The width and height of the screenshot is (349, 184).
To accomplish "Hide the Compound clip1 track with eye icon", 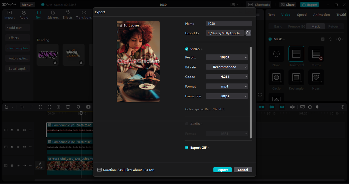I will pyautogui.click(x=18, y=130).
